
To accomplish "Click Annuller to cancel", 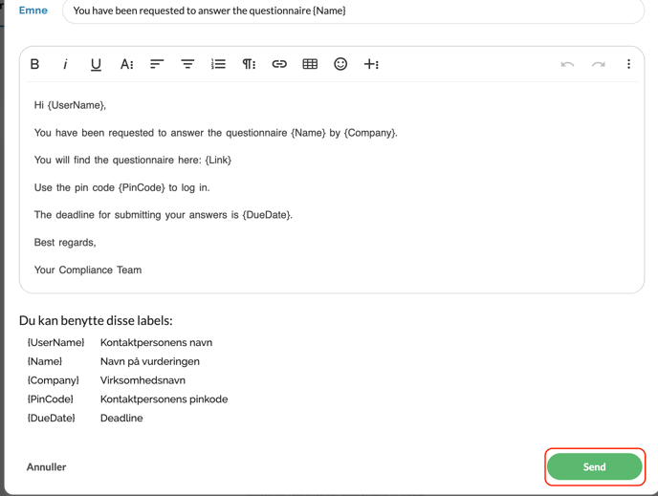I will pyautogui.click(x=47, y=467).
